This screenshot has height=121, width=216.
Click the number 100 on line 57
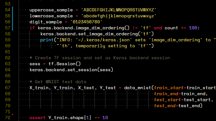(193, 28)
